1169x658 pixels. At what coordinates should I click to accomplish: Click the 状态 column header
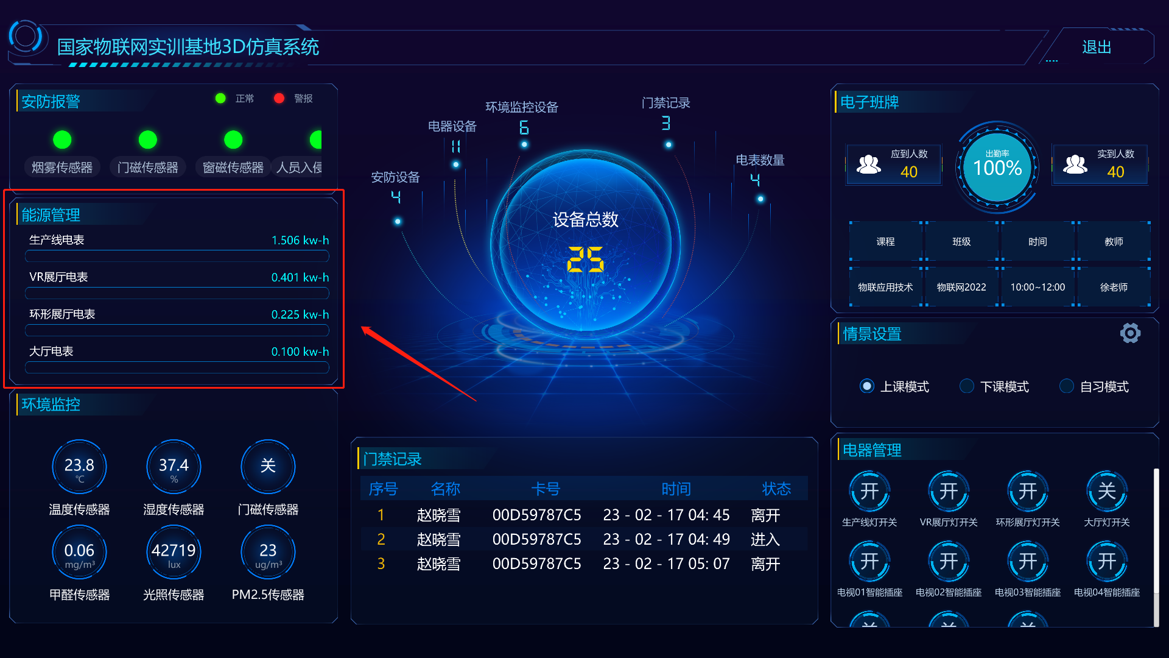tap(776, 489)
